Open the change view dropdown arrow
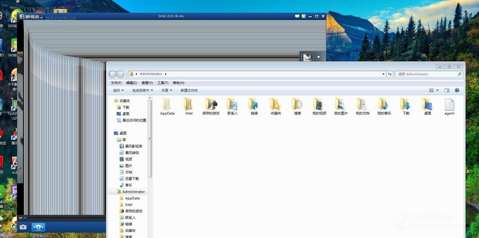The width and height of the screenshot is (479, 238). pos(438,91)
